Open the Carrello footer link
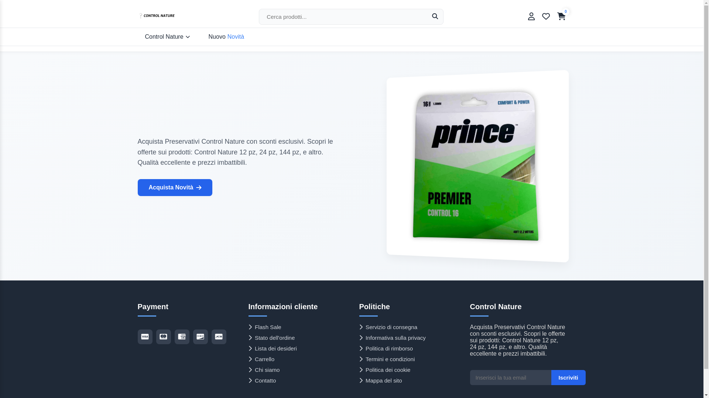This screenshot has height=398, width=709. click(264, 359)
